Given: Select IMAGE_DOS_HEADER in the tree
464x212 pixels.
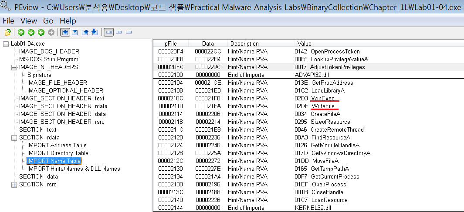Looking at the screenshot, I should point(49,51).
